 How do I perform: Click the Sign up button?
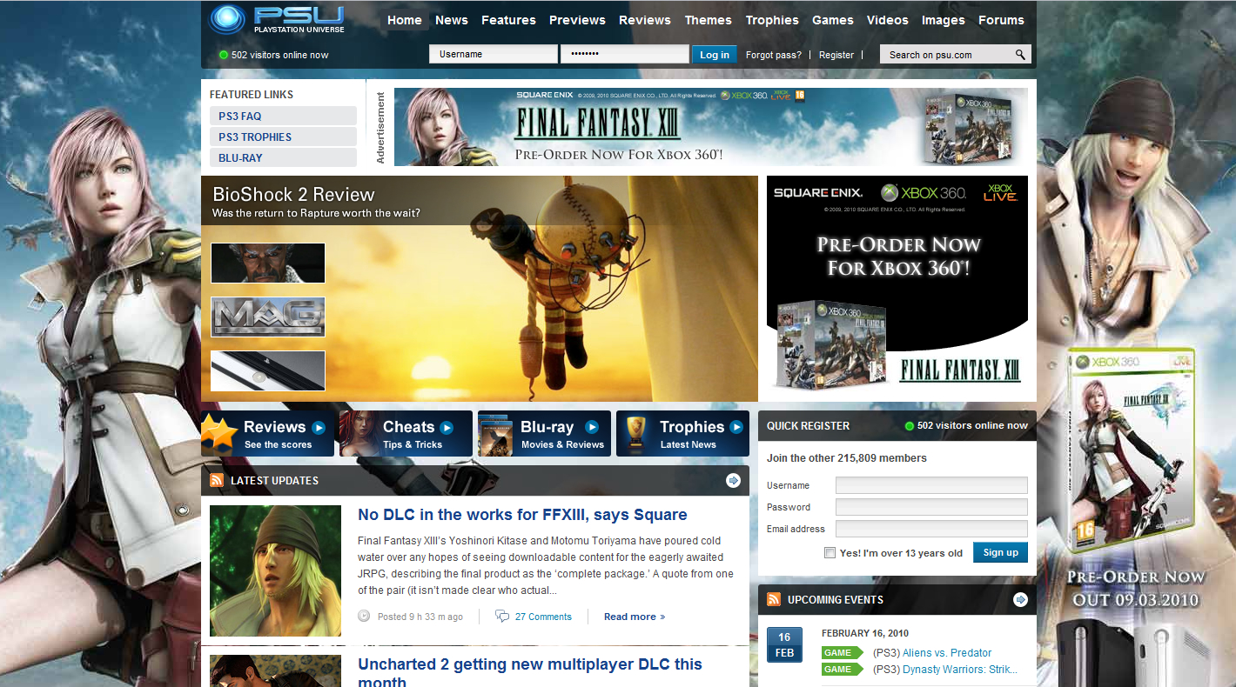pyautogui.click(x=1001, y=552)
